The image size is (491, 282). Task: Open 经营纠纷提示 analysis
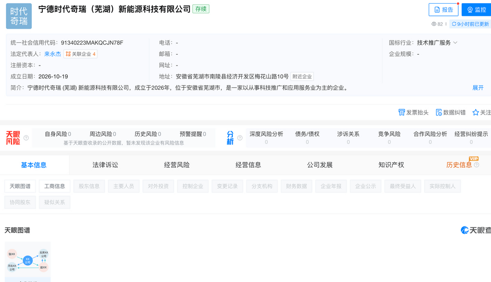pos(471,137)
